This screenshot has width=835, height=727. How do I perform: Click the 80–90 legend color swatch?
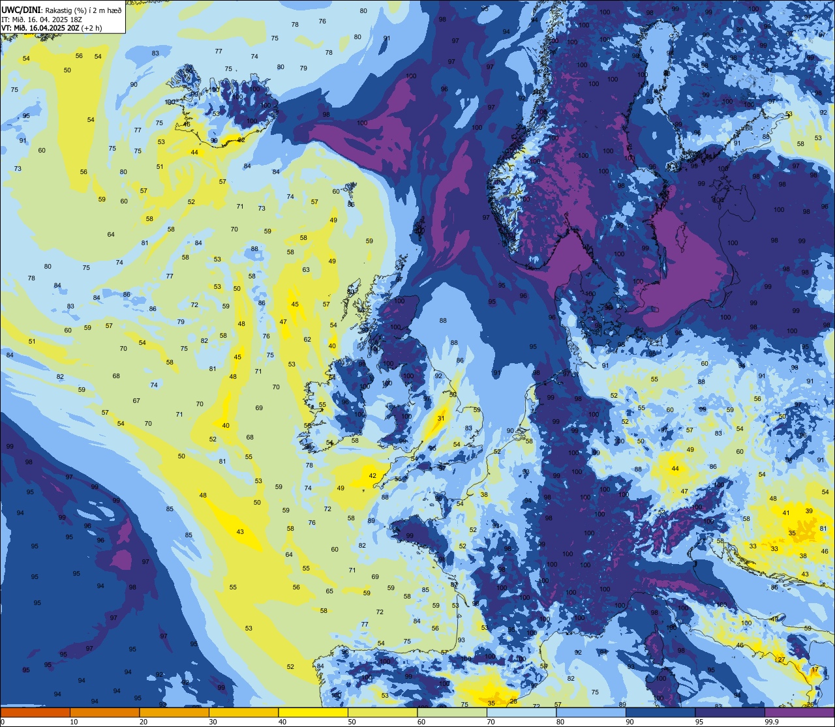(591, 712)
